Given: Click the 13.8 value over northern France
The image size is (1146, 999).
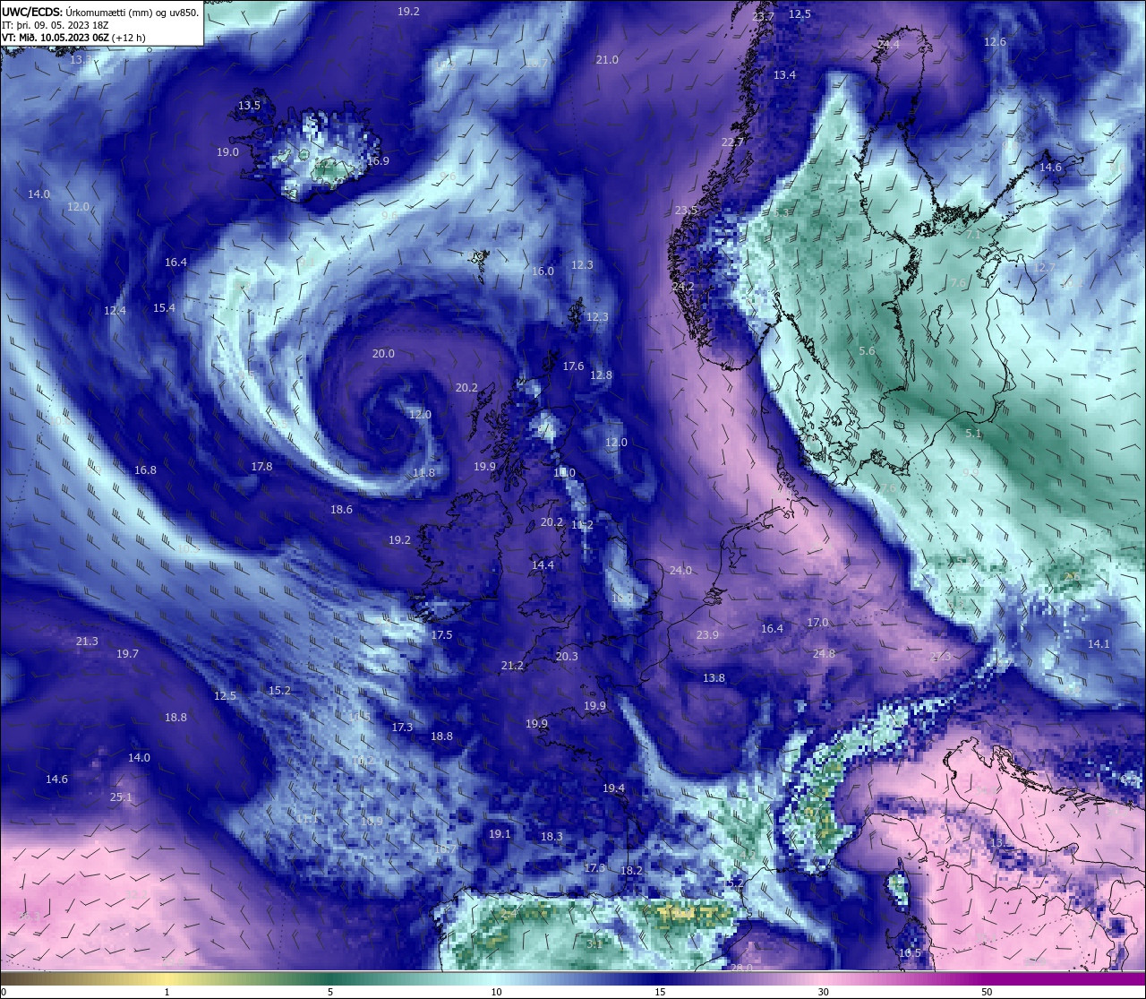Looking at the screenshot, I should click(714, 678).
